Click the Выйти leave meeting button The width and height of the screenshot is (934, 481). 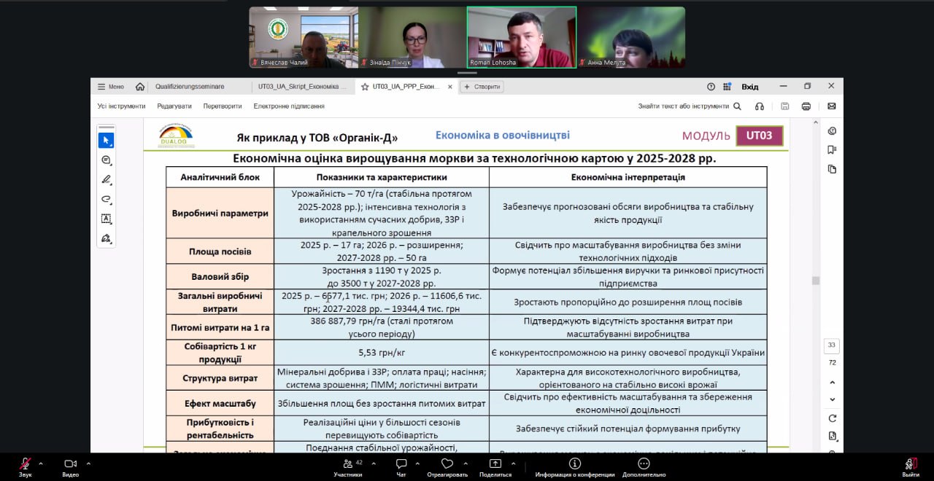tap(911, 466)
